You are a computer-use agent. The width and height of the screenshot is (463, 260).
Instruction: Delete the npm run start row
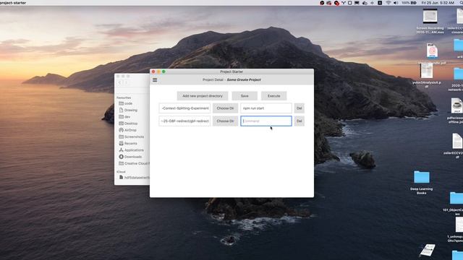(x=299, y=108)
